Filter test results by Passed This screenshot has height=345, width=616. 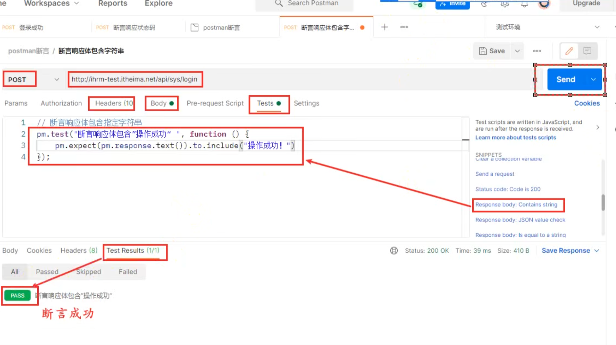(47, 272)
